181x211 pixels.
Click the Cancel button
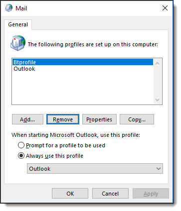point(110,194)
